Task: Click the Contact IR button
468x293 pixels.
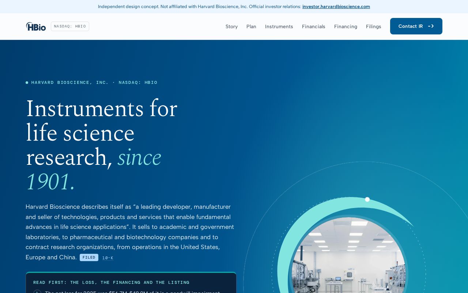Action: (416, 26)
